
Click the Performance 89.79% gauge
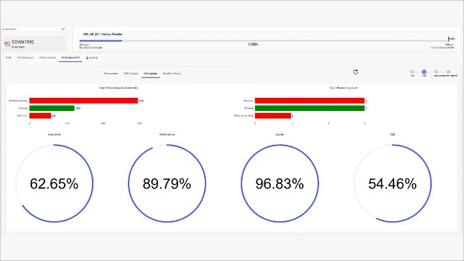pyautogui.click(x=167, y=184)
